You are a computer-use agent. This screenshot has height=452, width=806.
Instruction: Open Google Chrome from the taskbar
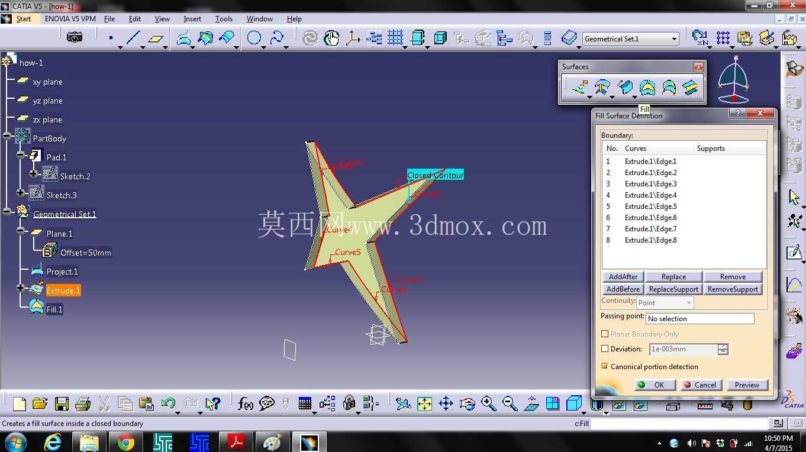click(x=125, y=442)
